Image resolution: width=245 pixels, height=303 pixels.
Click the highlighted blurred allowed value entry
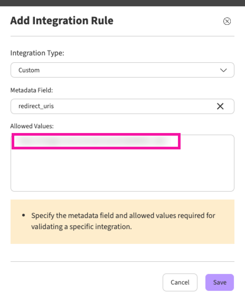[96, 141]
